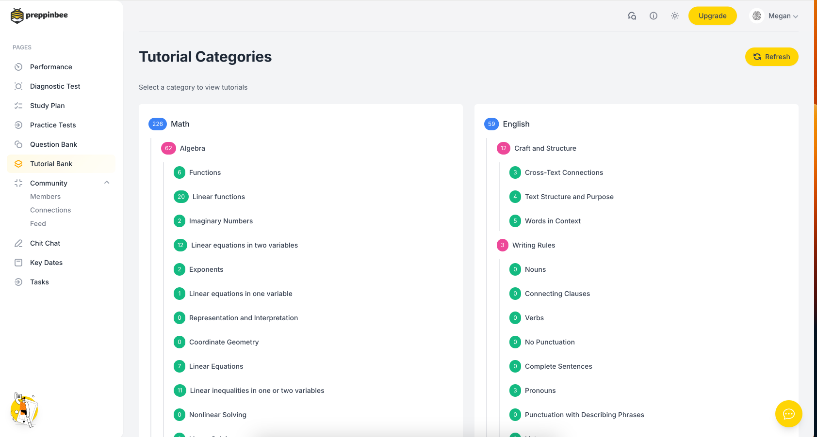This screenshot has width=817, height=437.
Task: Click the Refresh button
Action: [x=771, y=57]
